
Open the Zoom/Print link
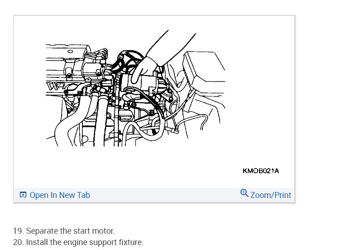271,195
